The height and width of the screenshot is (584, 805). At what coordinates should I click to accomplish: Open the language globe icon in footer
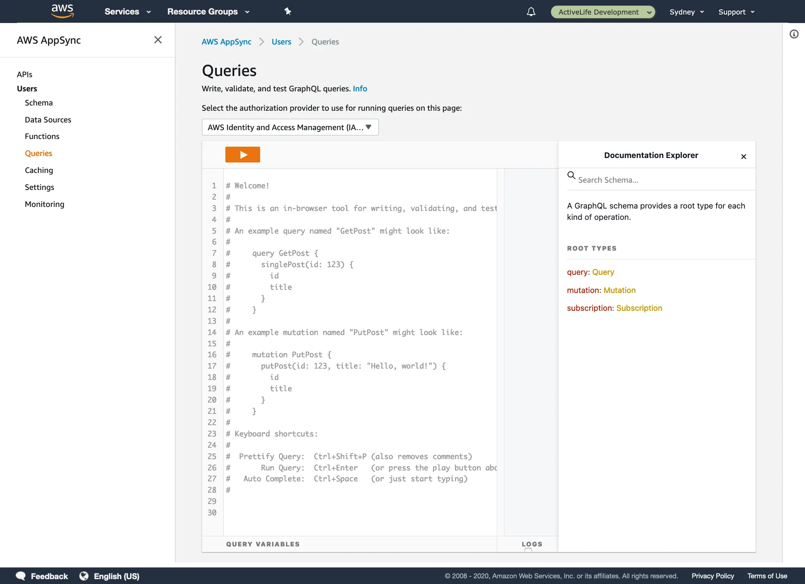point(84,576)
